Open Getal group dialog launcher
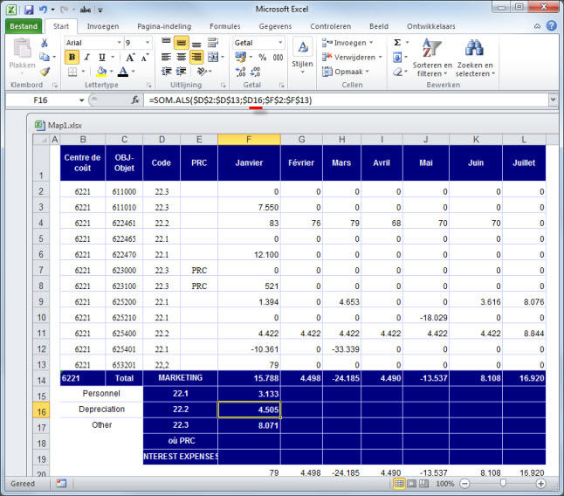 tap(281, 86)
